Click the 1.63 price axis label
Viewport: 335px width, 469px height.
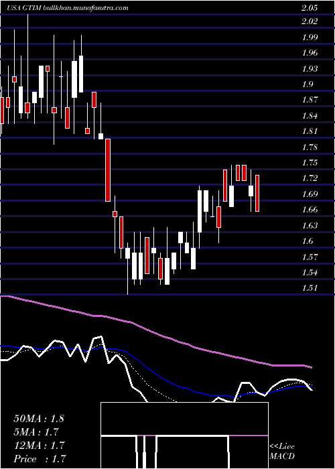click(310, 226)
